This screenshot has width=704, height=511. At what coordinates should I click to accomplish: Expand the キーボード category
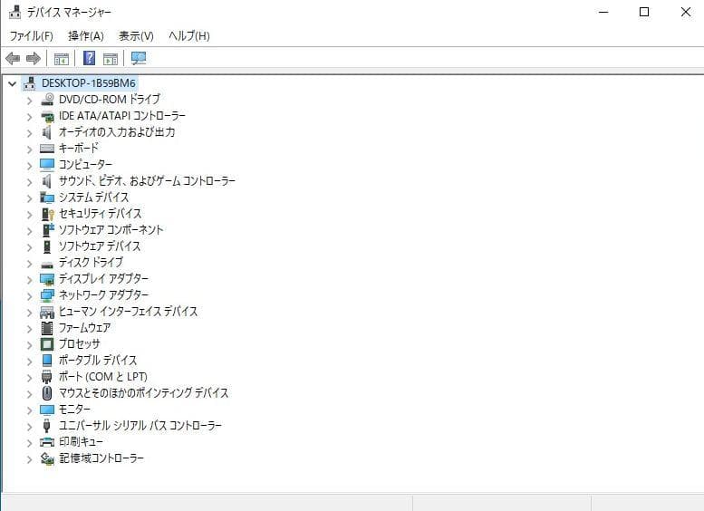click(x=30, y=149)
